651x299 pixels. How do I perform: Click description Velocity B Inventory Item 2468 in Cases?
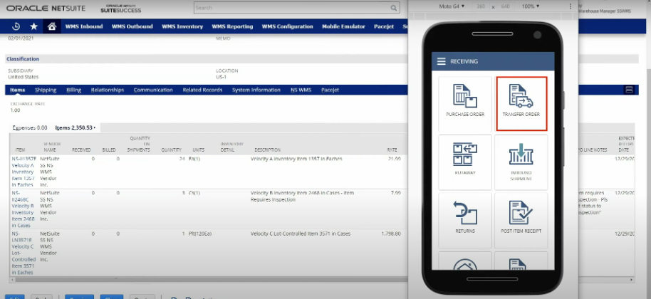[302, 196]
